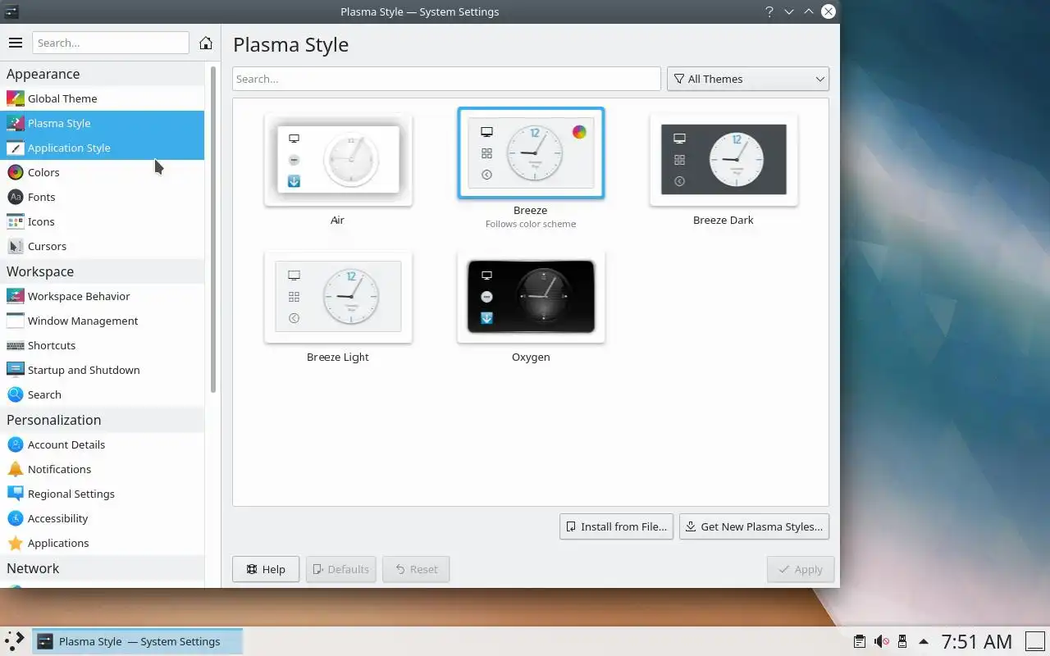Click the Install from File button
The height and width of the screenshot is (656, 1050).
point(616,526)
